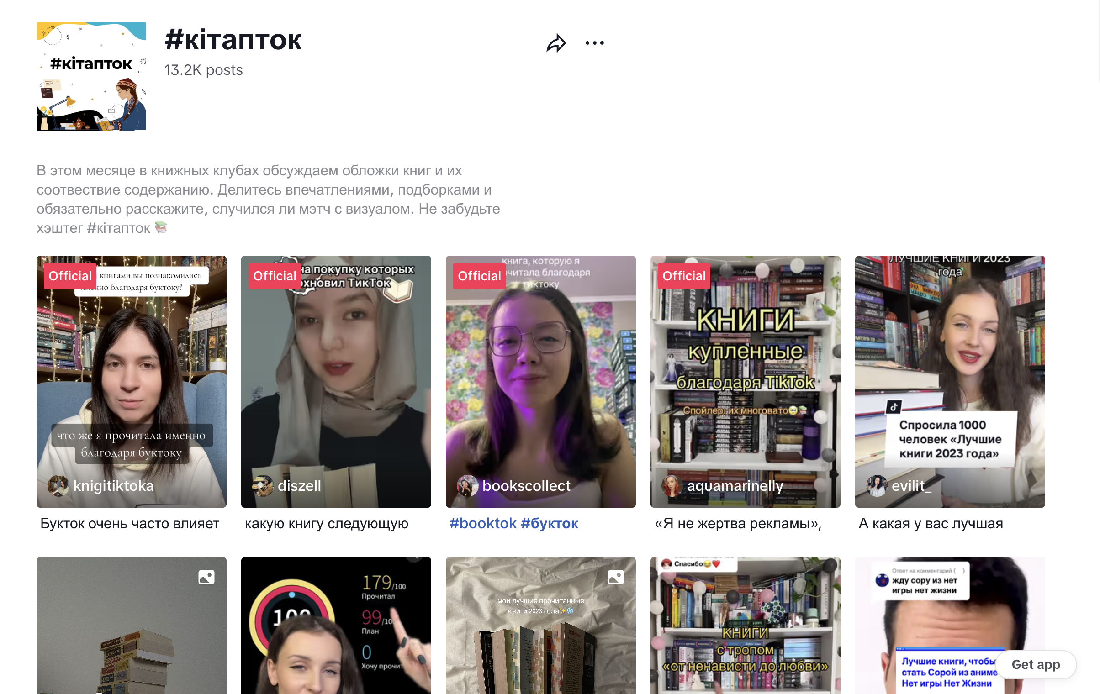
Task: Click the hashtag description paragraph
Action: point(269,199)
